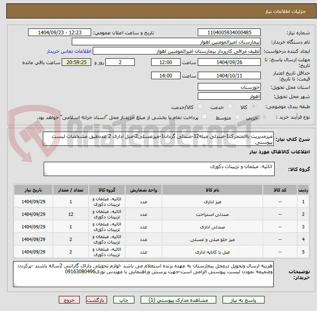Click the شرح کلی نیاز description textarea
This screenshot has width=317, height=311.
[x=158, y=139]
